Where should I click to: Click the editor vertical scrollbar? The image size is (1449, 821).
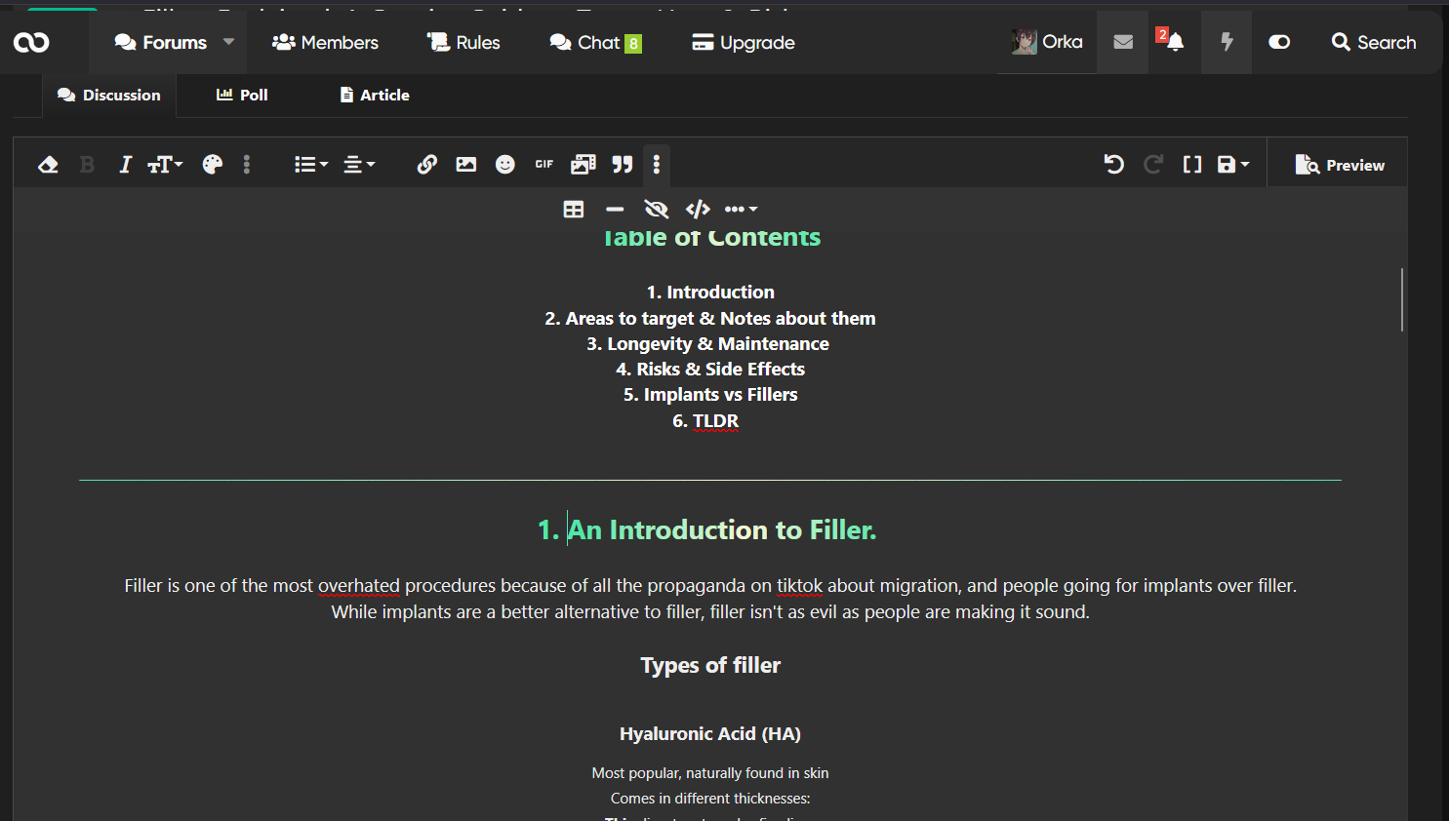coord(1402,299)
